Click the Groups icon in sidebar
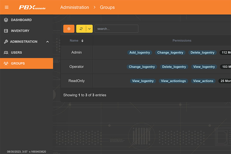 tap(6, 63)
